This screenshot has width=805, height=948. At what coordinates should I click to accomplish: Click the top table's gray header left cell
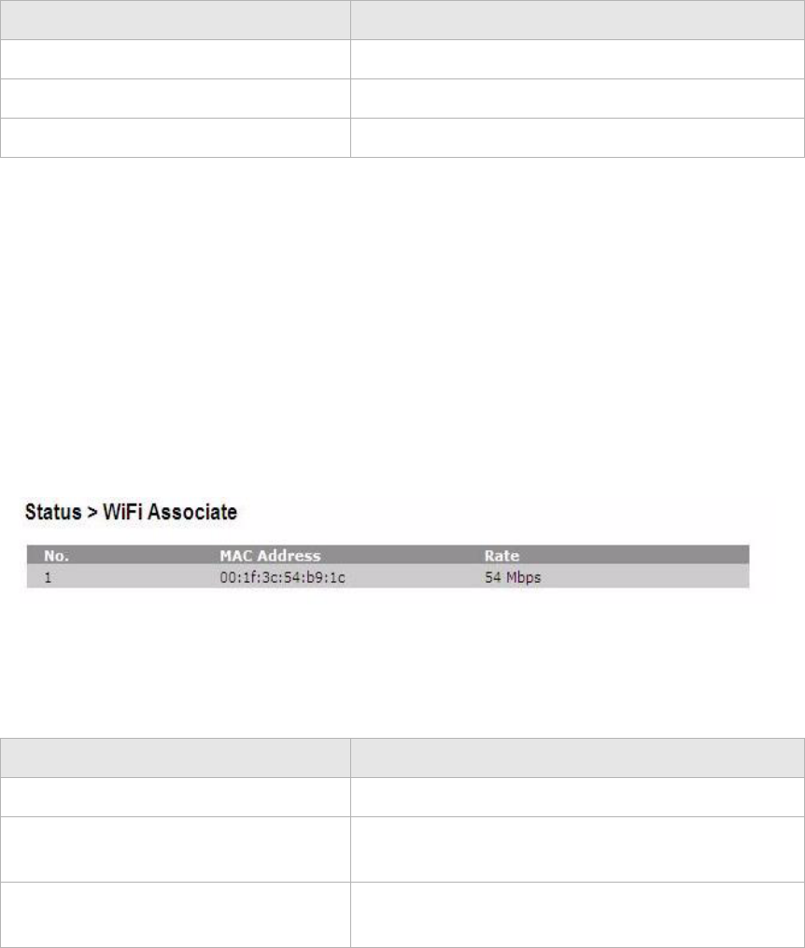point(176,20)
